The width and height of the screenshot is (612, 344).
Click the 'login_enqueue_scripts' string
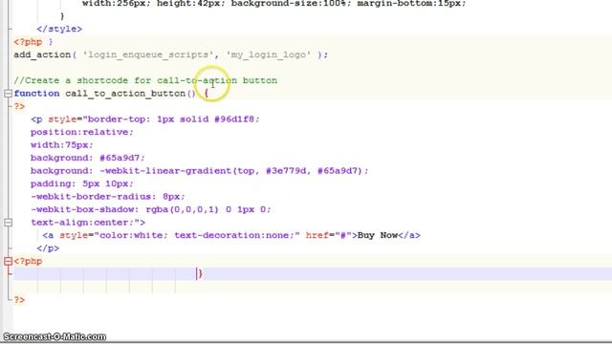coord(148,54)
